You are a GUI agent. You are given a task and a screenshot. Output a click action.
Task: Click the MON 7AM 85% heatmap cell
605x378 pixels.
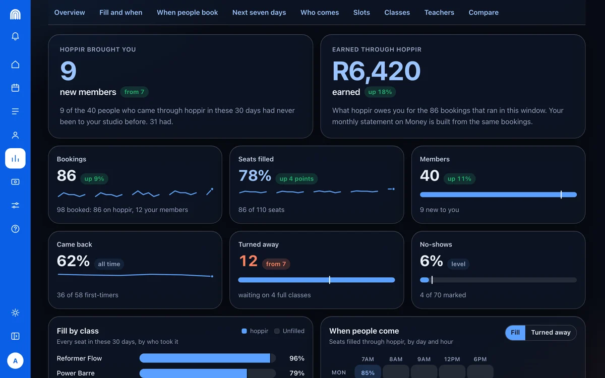tap(368, 372)
